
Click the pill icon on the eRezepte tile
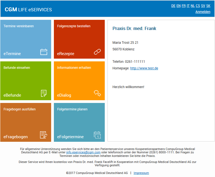pyautogui.click(x=97, y=52)
